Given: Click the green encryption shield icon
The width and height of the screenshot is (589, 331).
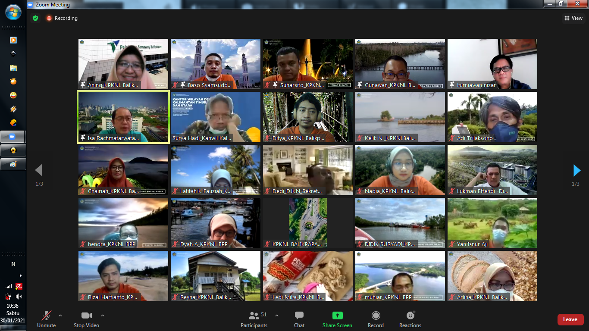Looking at the screenshot, I should click(x=35, y=18).
